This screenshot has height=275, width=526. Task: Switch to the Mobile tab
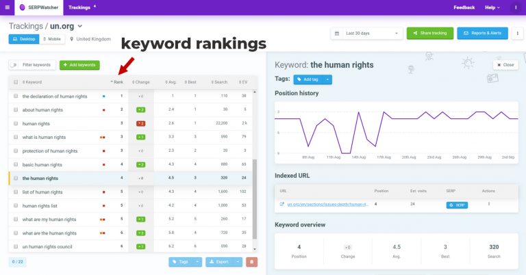pyautogui.click(x=53, y=39)
